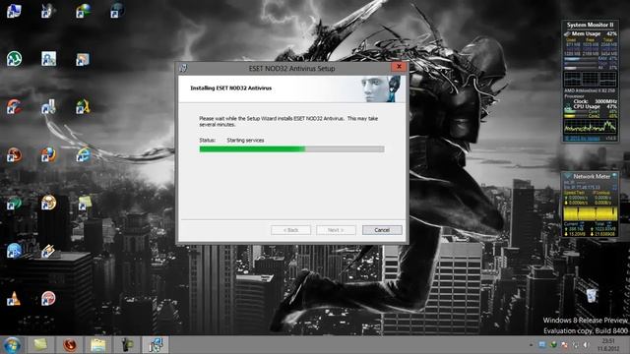Open Sticky Notes from the taskbar

[40, 345]
